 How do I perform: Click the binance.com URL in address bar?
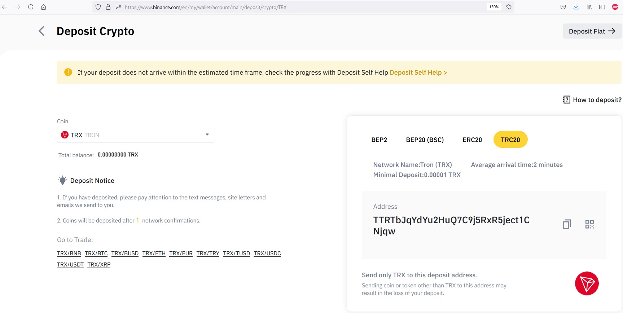pos(206,7)
